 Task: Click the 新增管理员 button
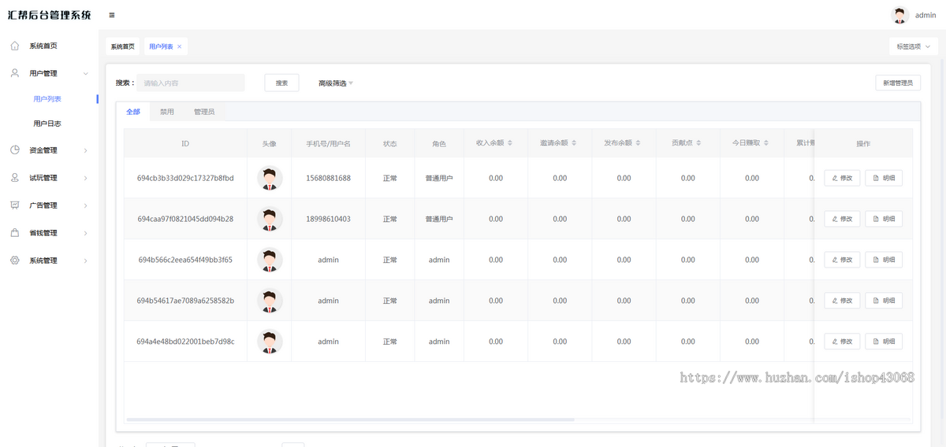coord(898,83)
